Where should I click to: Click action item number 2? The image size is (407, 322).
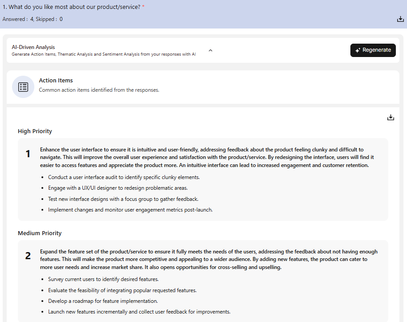(28, 256)
